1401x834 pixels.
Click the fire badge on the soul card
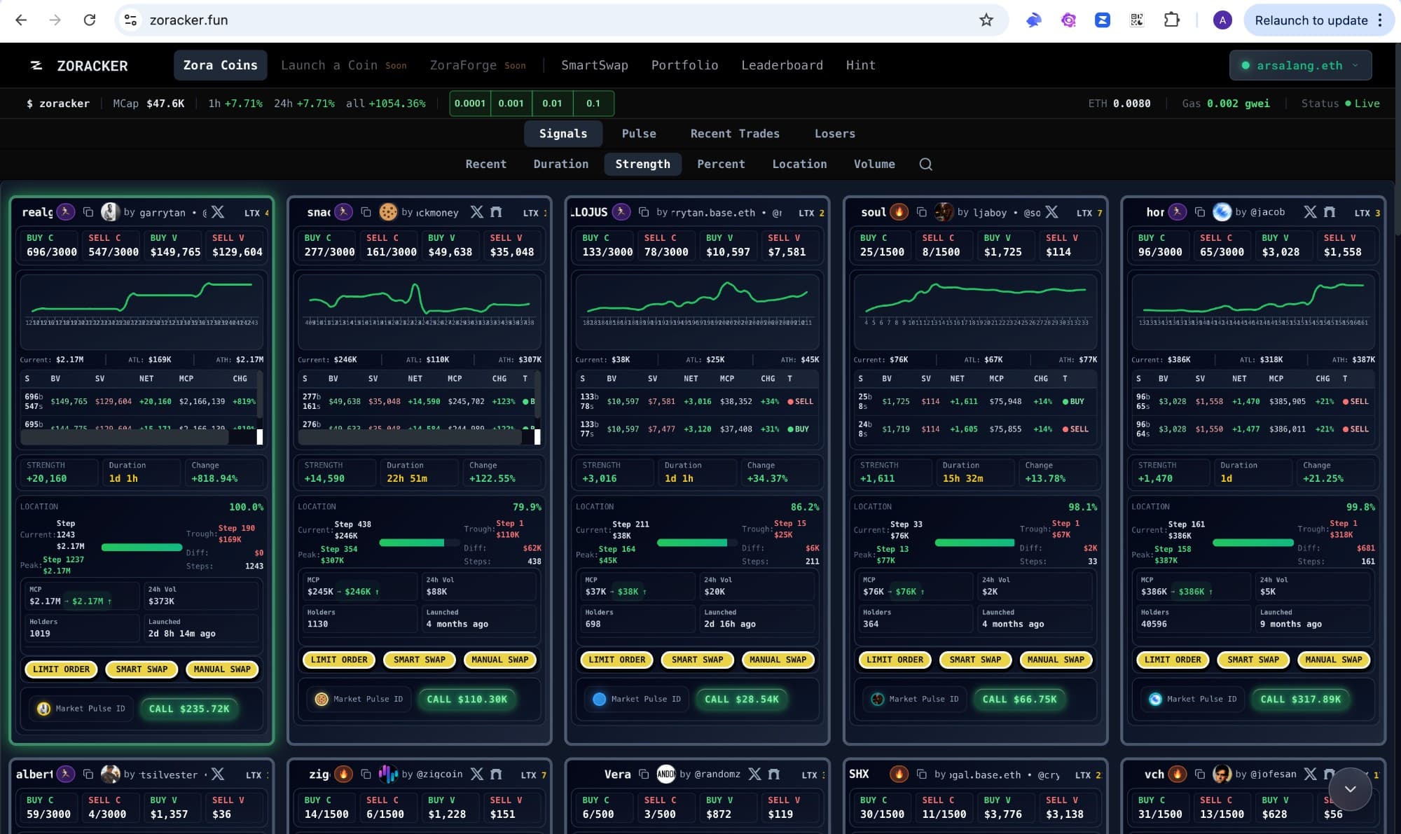coord(899,212)
